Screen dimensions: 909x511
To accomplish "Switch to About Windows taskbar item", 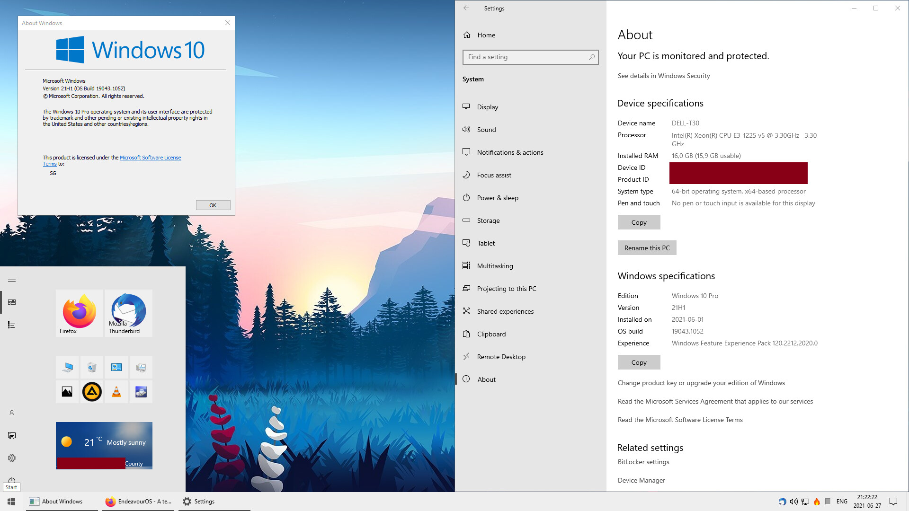I will coord(62,502).
